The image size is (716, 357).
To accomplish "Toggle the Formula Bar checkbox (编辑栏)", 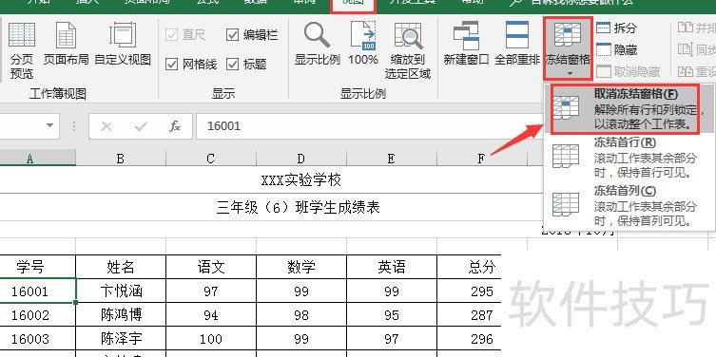I will (x=252, y=34).
